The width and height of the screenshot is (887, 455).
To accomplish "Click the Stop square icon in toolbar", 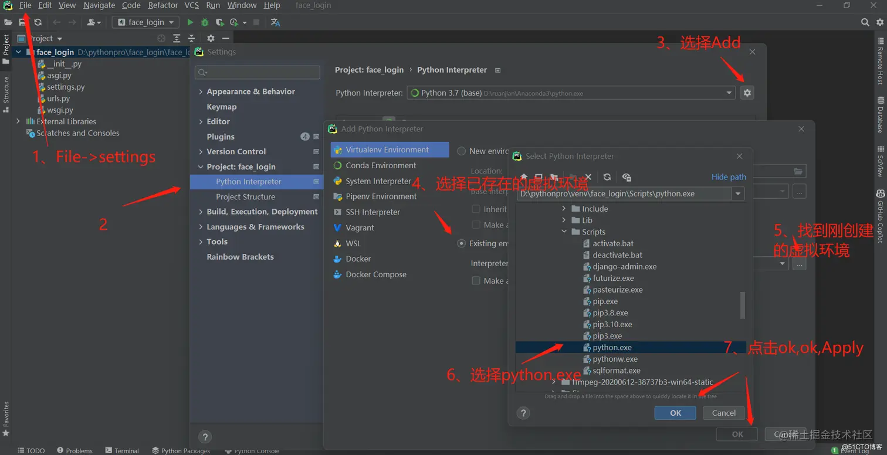I will coord(256,22).
